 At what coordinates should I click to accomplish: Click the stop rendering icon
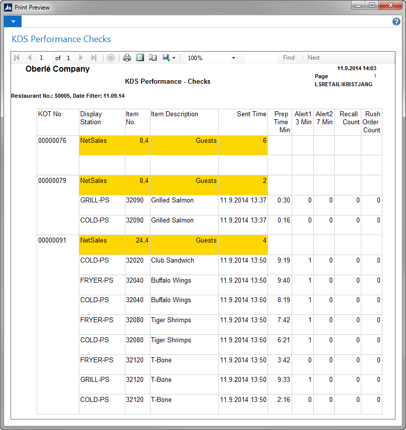click(x=111, y=58)
